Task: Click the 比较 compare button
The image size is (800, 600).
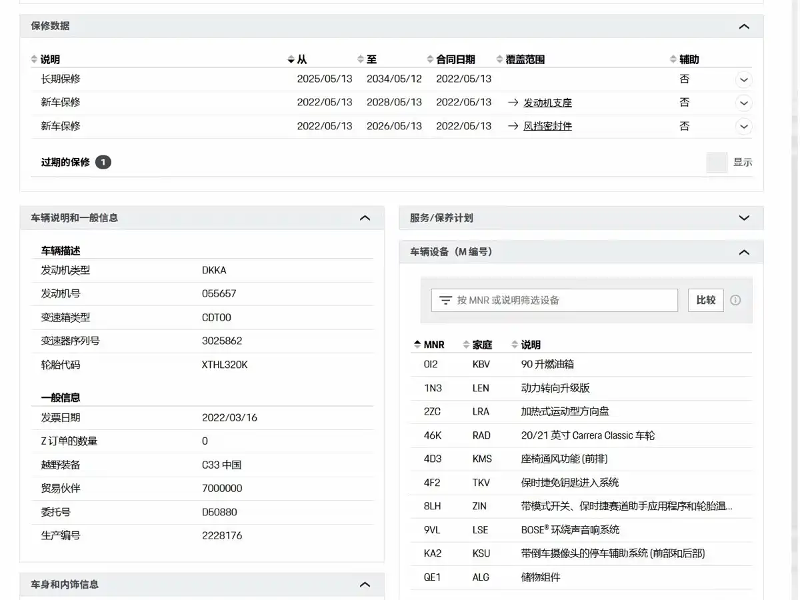Action: click(706, 300)
